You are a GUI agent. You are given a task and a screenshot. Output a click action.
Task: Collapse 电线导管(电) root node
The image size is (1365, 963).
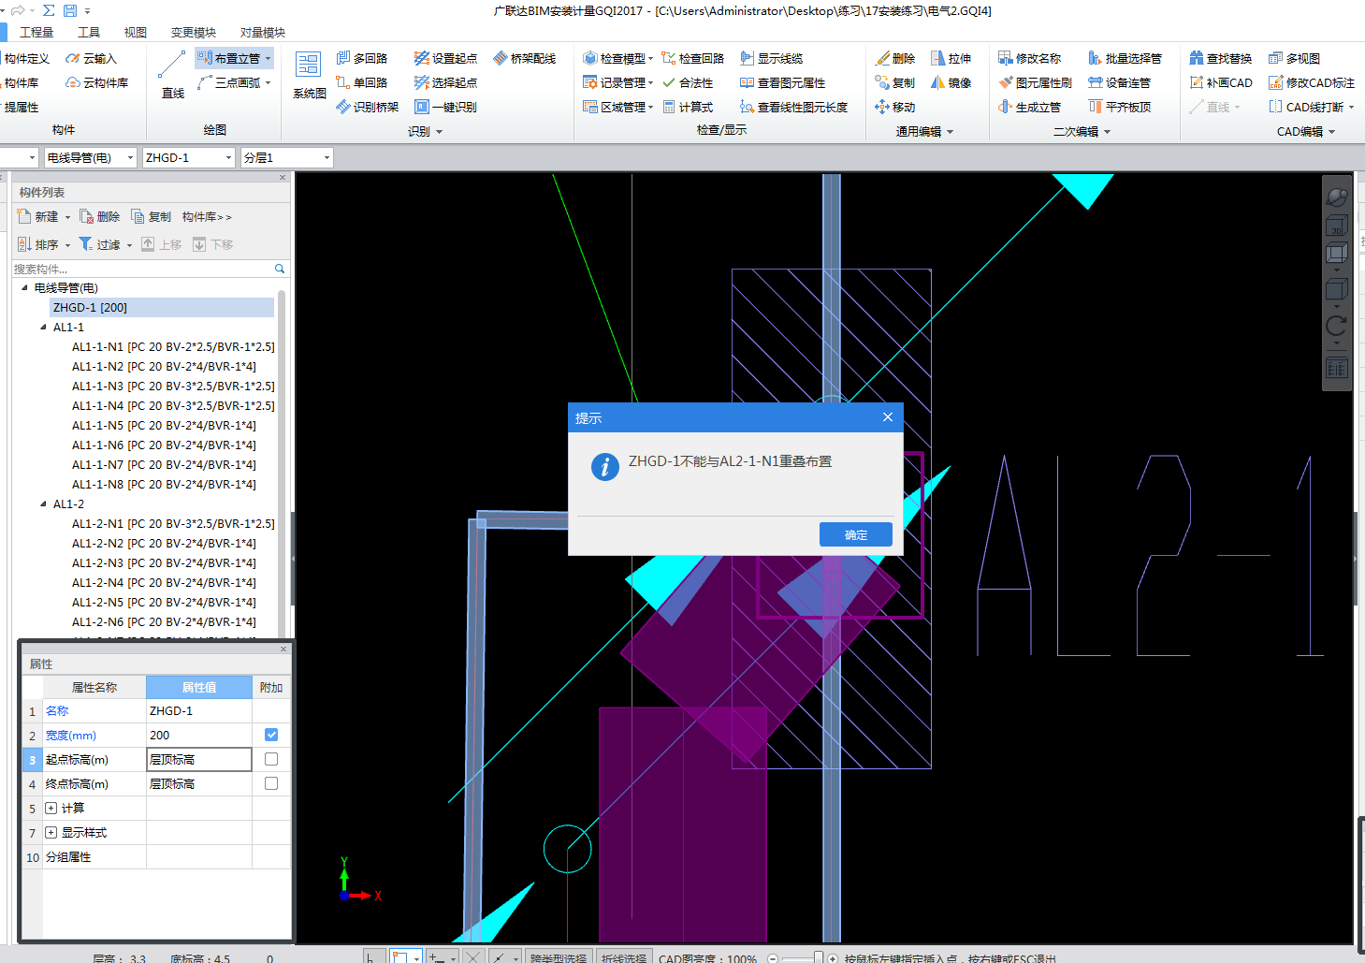[24, 288]
